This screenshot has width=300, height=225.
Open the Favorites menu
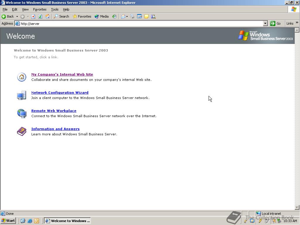(x=40, y=9)
